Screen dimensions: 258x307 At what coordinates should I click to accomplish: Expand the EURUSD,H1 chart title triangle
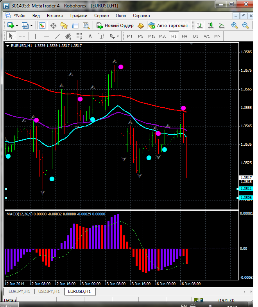click(8, 46)
